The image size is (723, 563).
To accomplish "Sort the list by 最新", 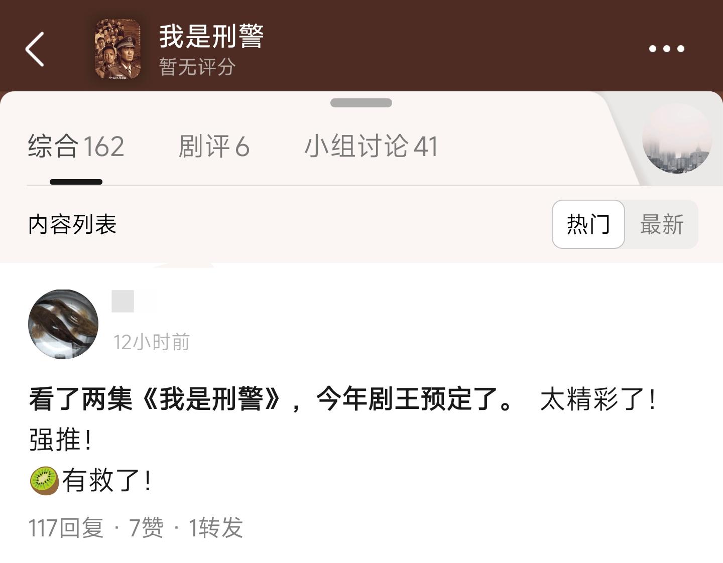I will pyautogui.click(x=662, y=224).
